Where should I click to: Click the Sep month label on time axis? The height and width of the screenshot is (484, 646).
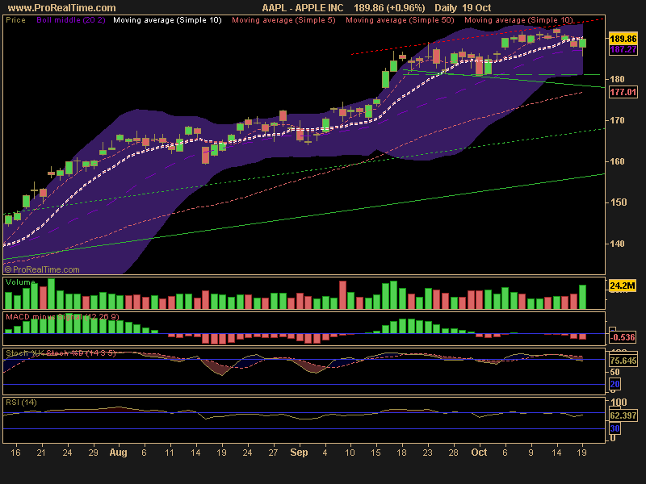[x=299, y=453]
